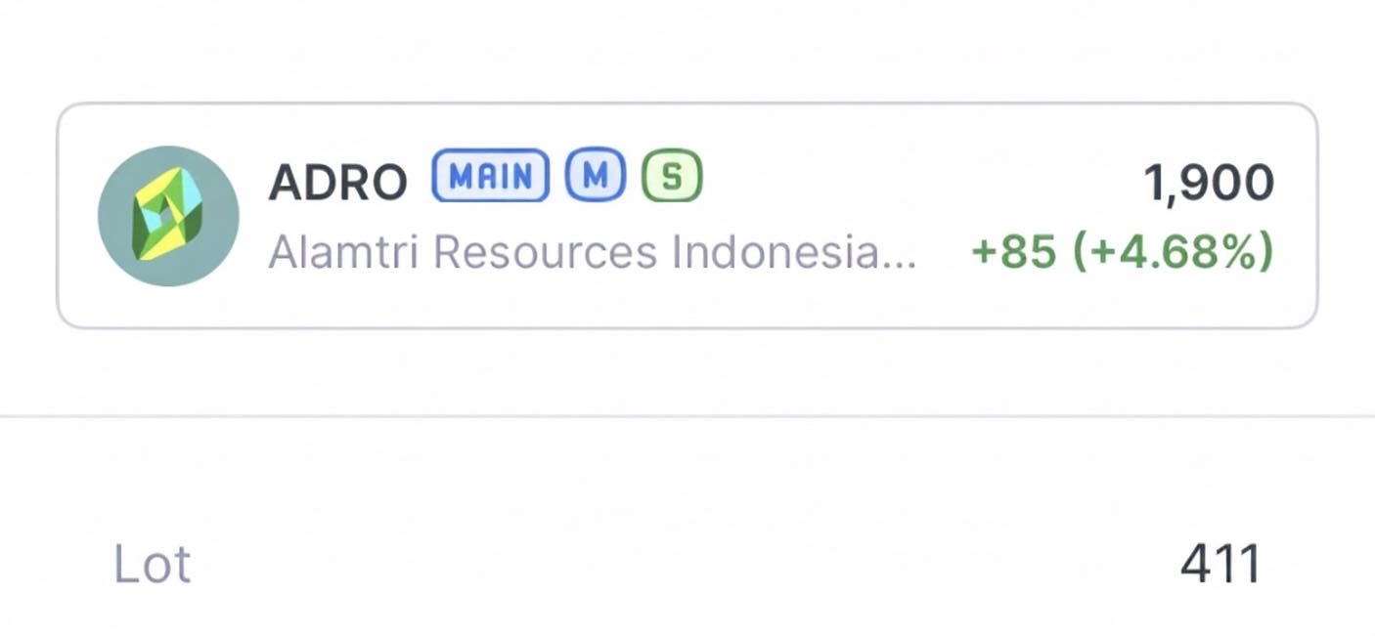Click the +85 point change value
This screenshot has width=1375, height=636.
(1014, 253)
